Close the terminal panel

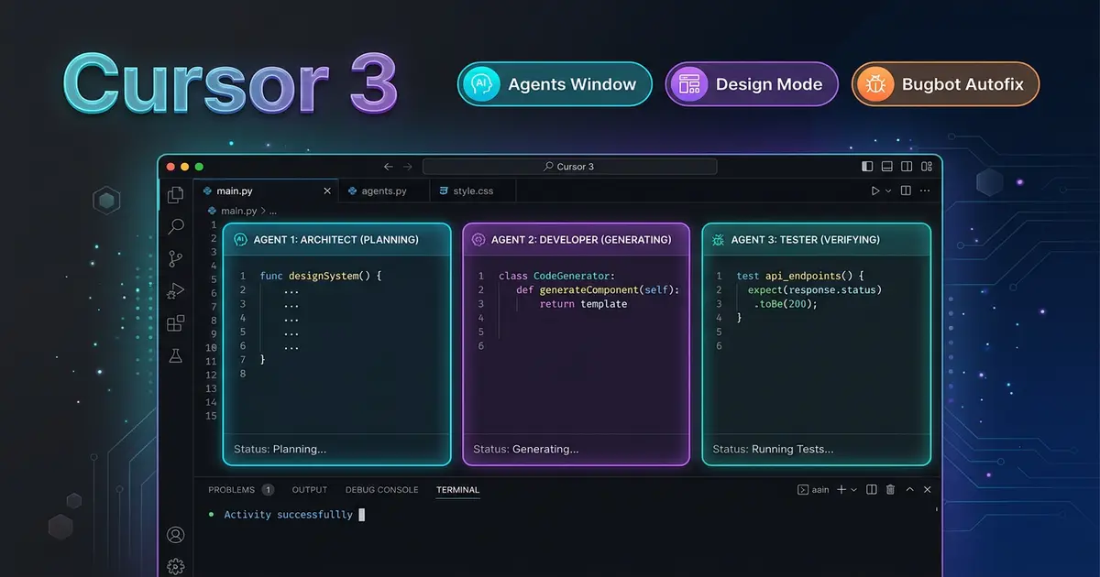coord(928,490)
